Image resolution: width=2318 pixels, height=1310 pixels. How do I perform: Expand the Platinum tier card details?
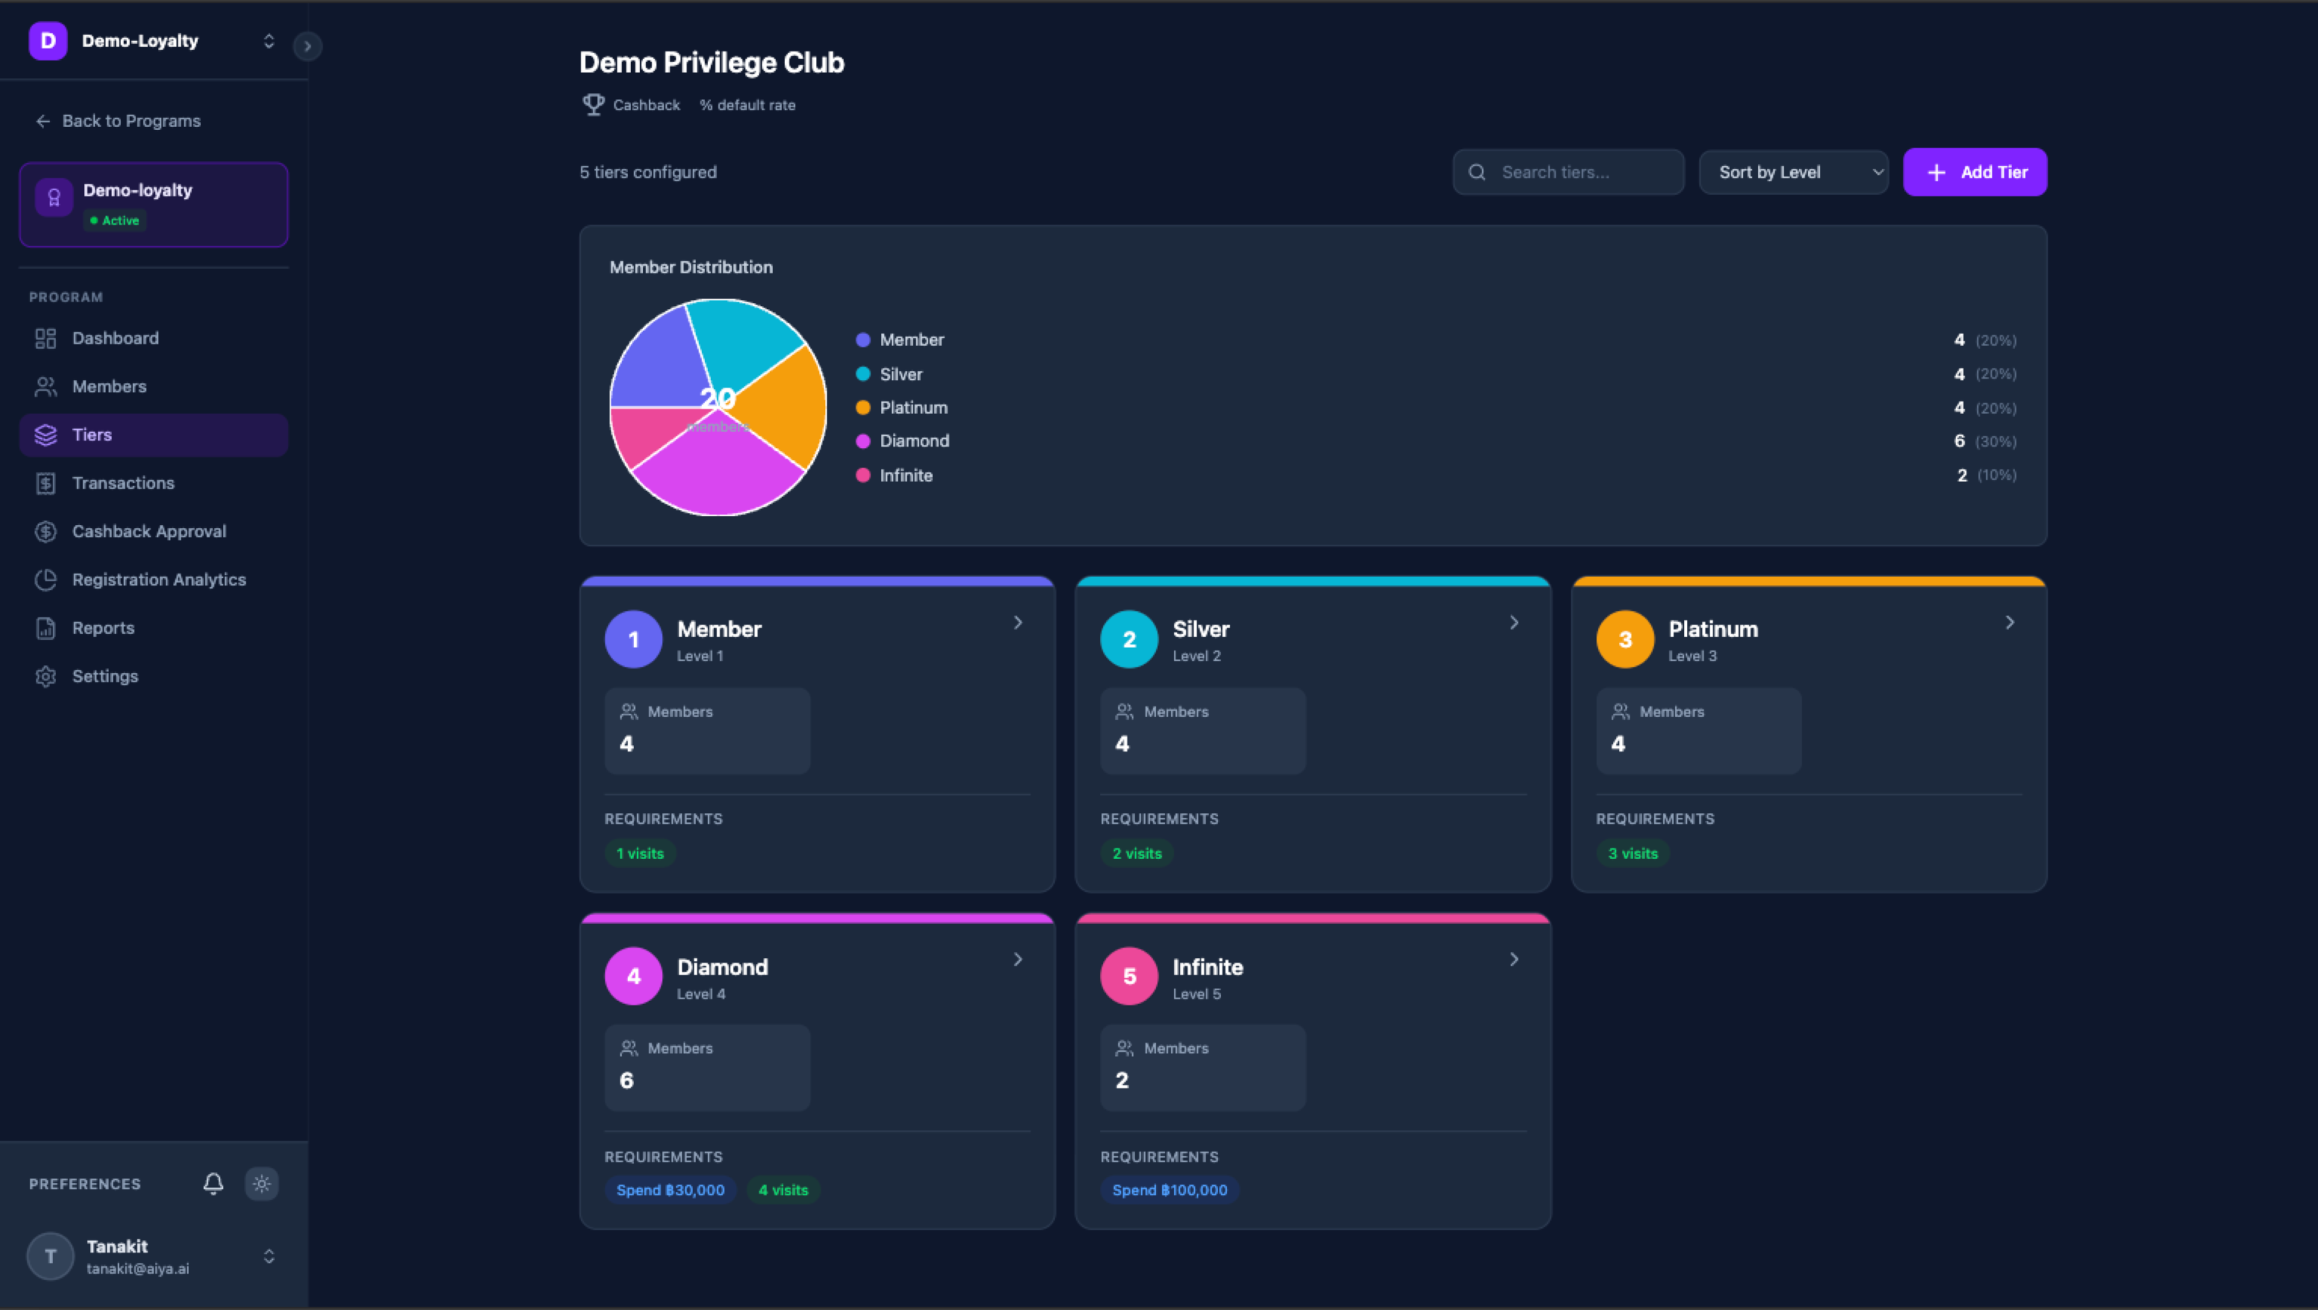tap(2011, 622)
